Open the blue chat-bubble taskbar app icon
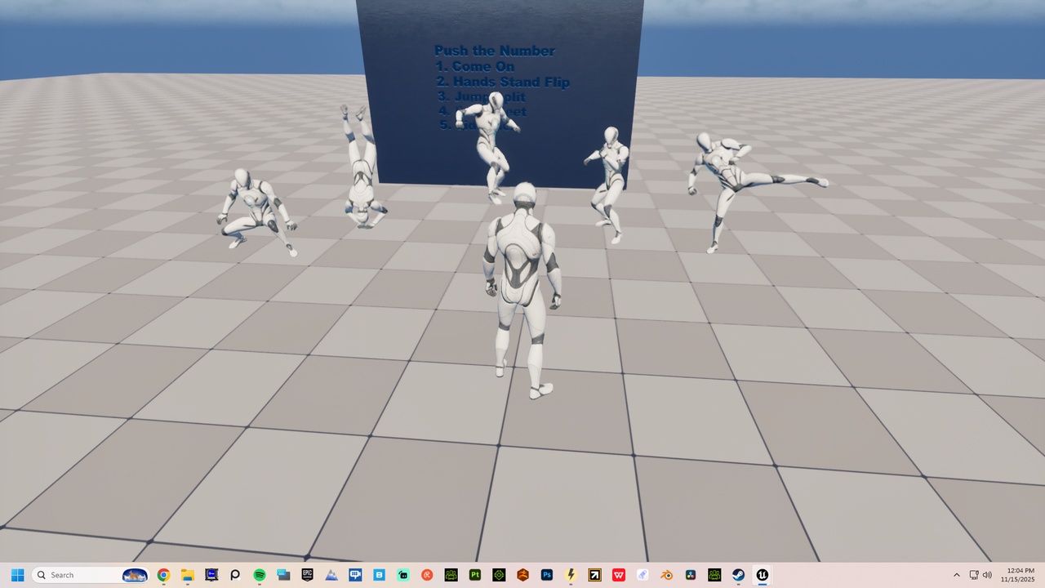Image resolution: width=1045 pixels, height=588 pixels. [355, 575]
